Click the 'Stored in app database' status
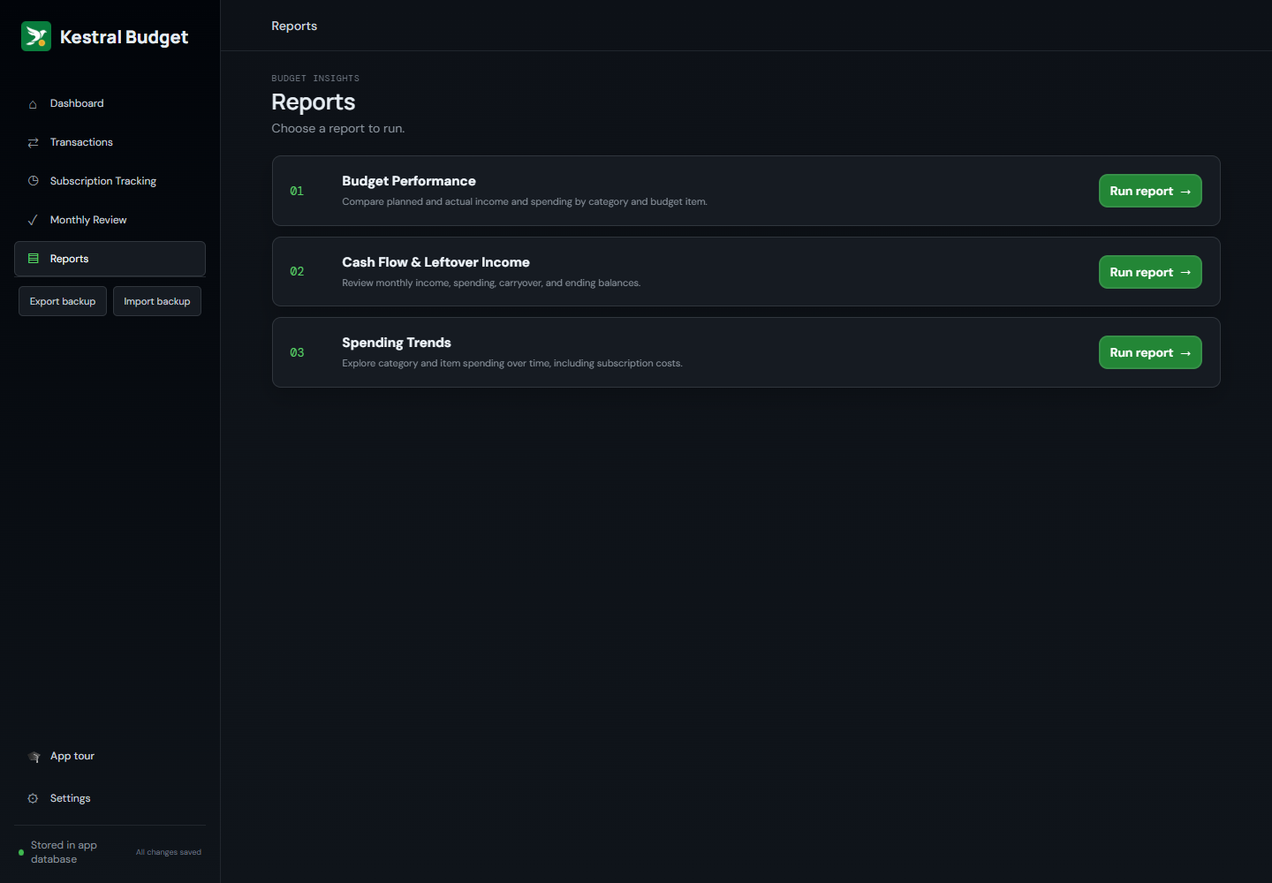Screen dimensions: 1272x883 coord(64,852)
